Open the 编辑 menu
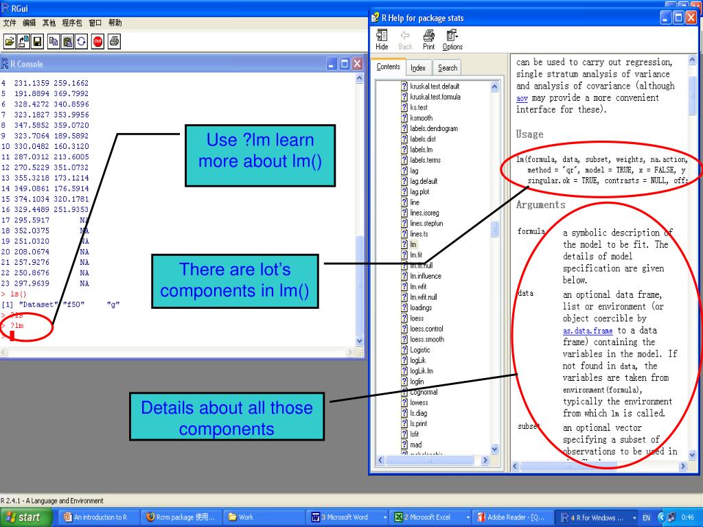The image size is (703, 527). 29,23
